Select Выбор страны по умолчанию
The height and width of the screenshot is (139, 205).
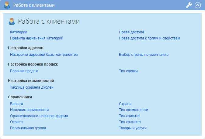(144, 55)
